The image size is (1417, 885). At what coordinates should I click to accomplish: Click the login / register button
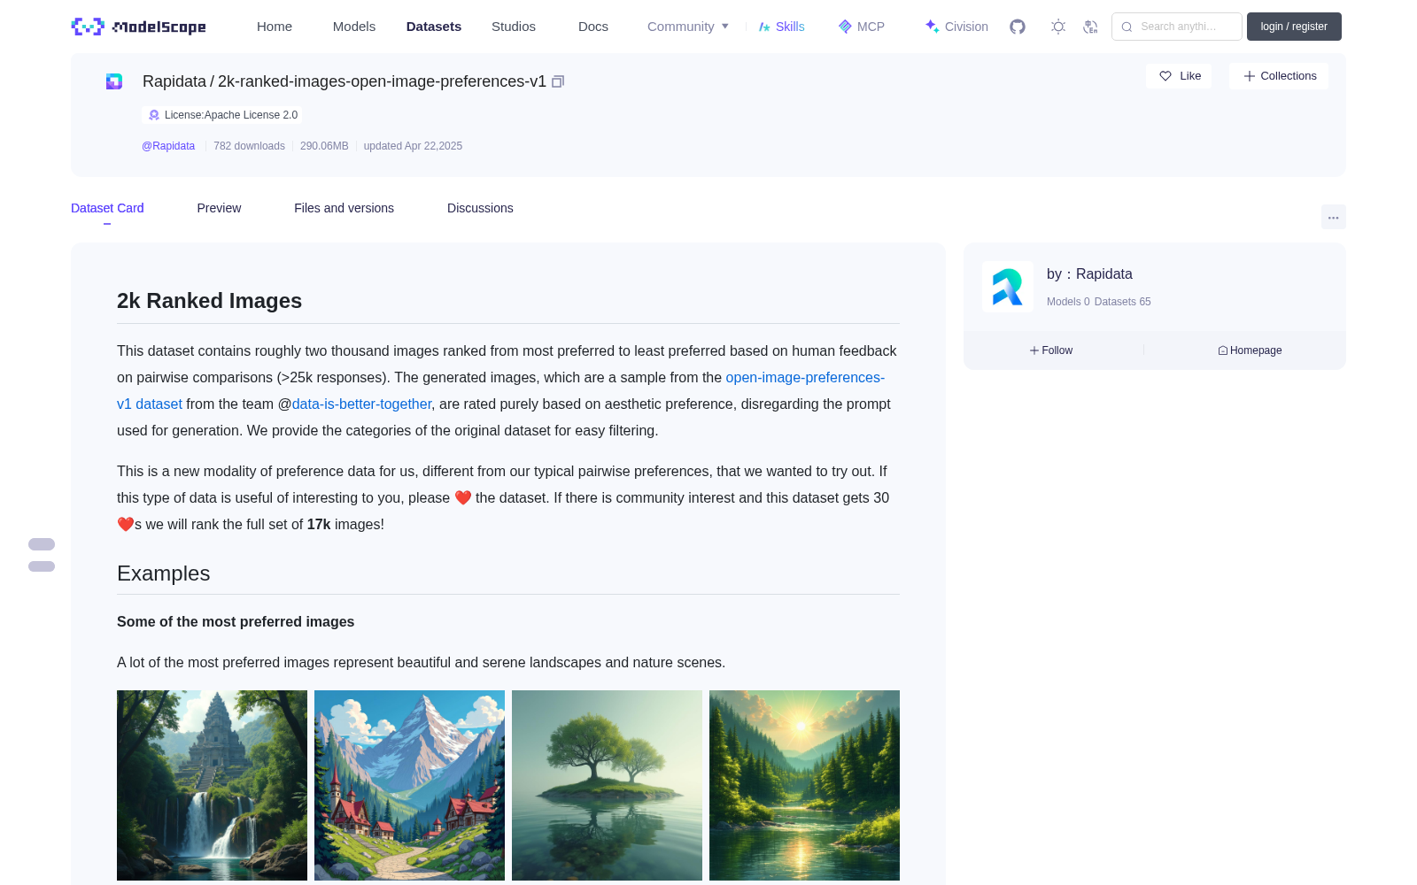(1294, 27)
